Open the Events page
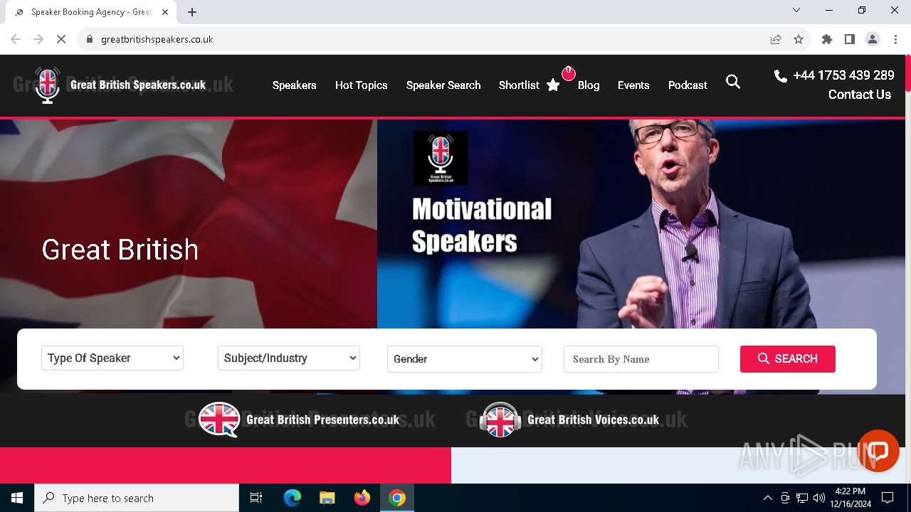This screenshot has height=512, width=911. click(633, 85)
